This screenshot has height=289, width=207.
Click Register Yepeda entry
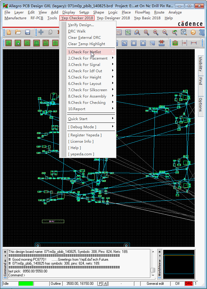tap(91, 135)
